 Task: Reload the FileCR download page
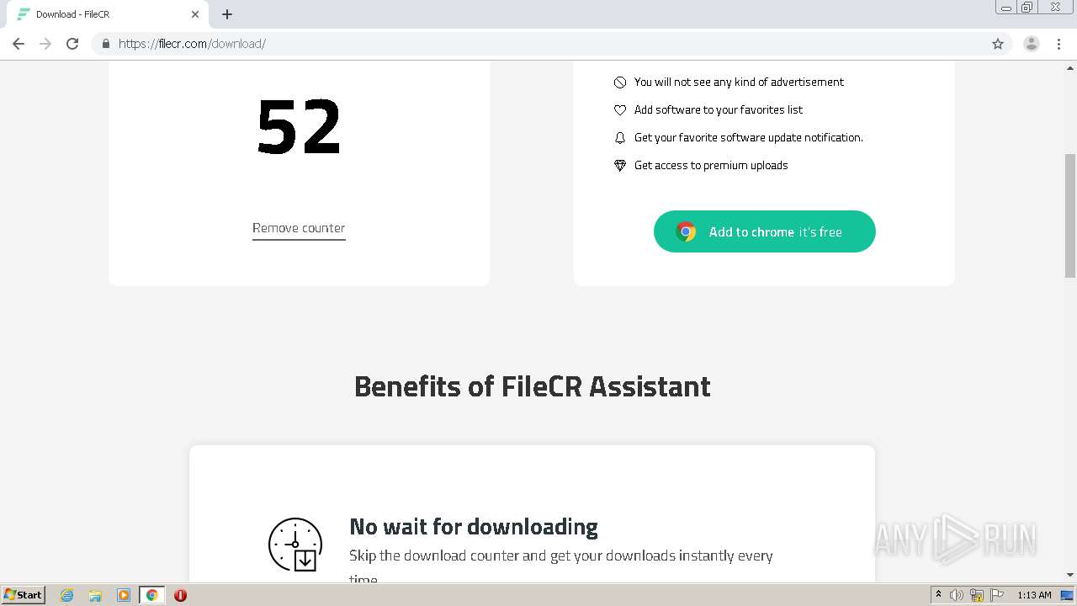click(72, 44)
